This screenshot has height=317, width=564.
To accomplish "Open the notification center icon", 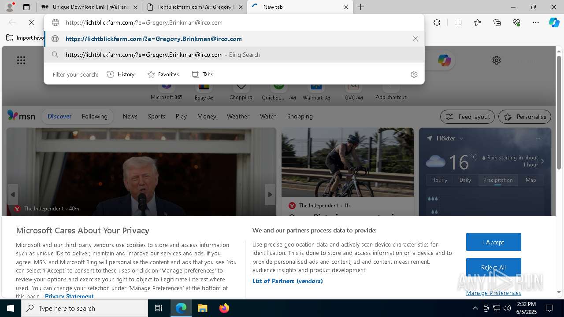I will pos(549,308).
